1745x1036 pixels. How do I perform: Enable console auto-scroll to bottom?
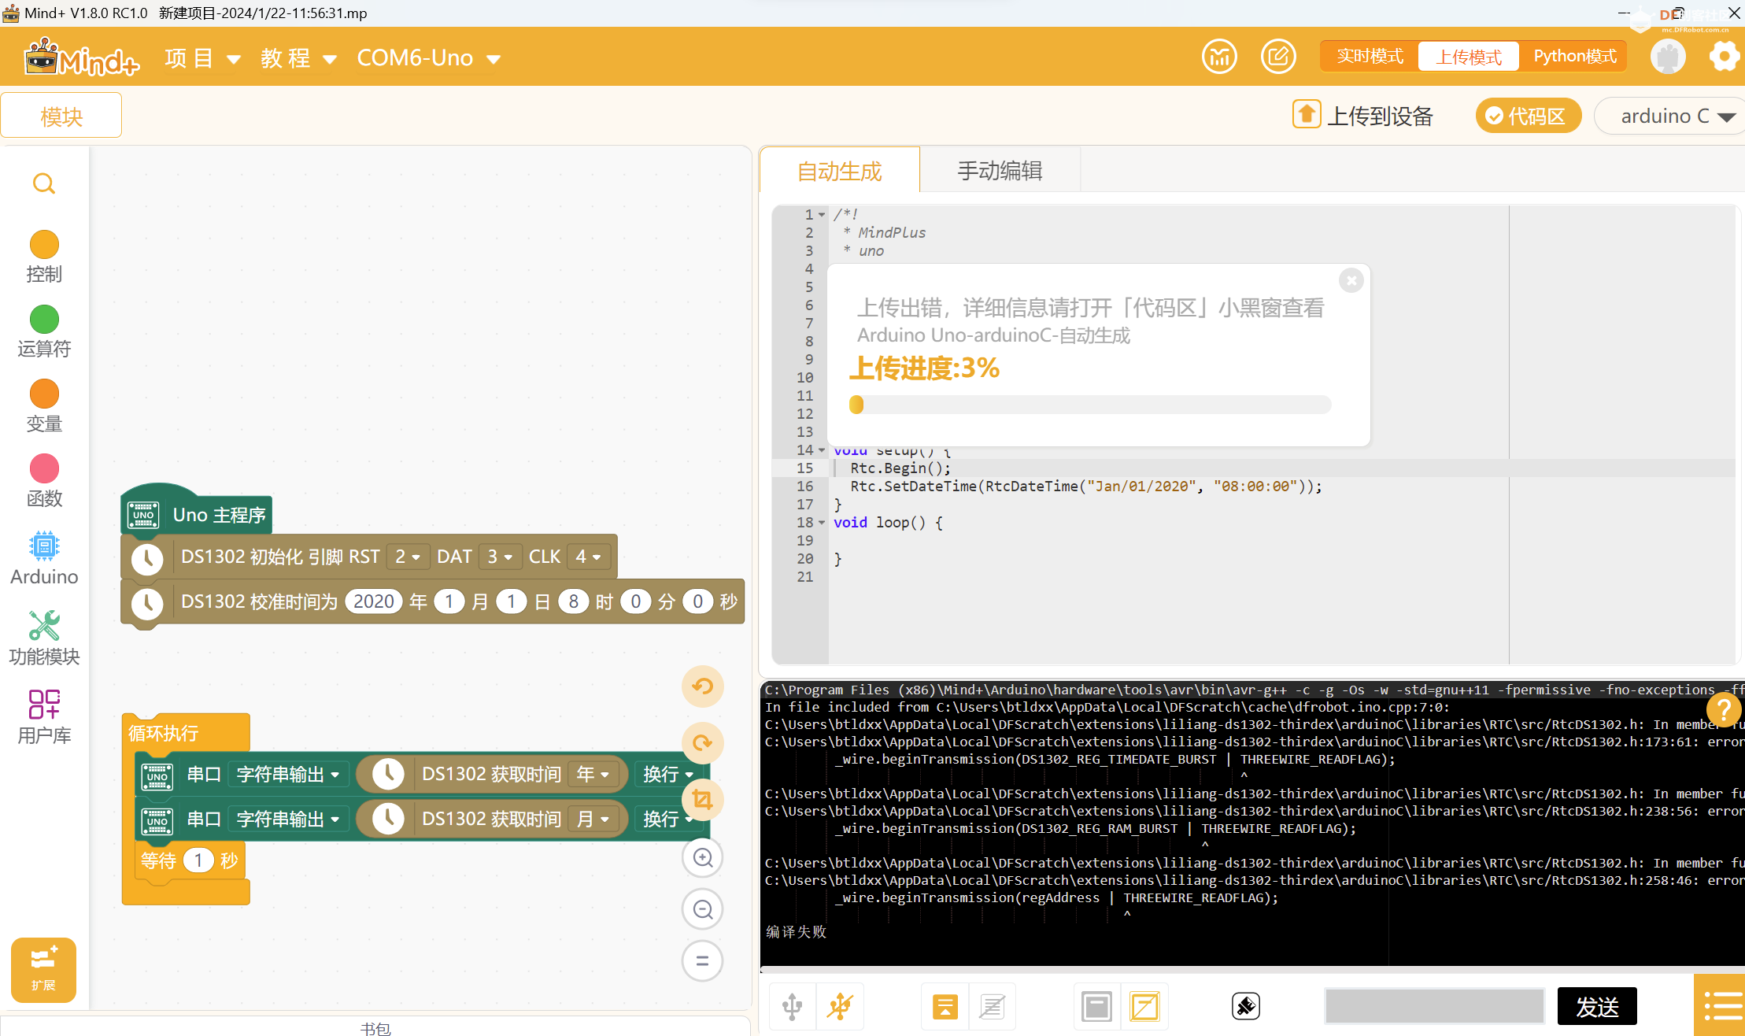coord(945,1006)
